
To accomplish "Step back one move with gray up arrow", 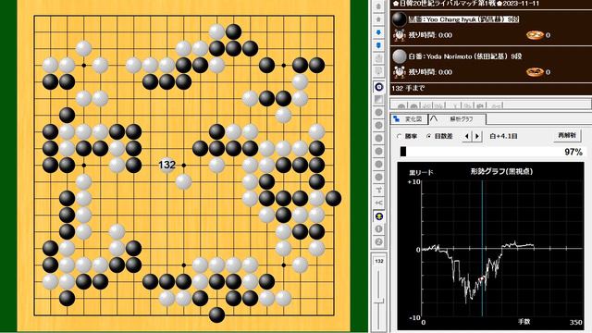I will (x=378, y=19).
